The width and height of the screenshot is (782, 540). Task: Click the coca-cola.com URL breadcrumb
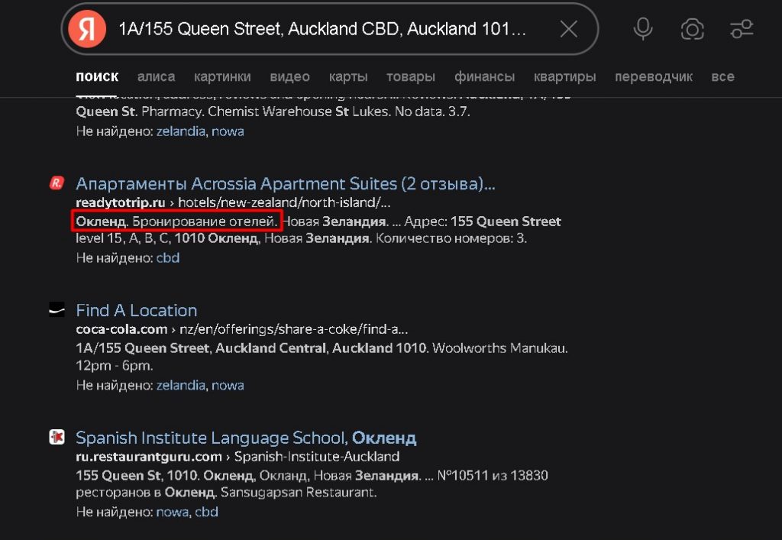coord(121,329)
